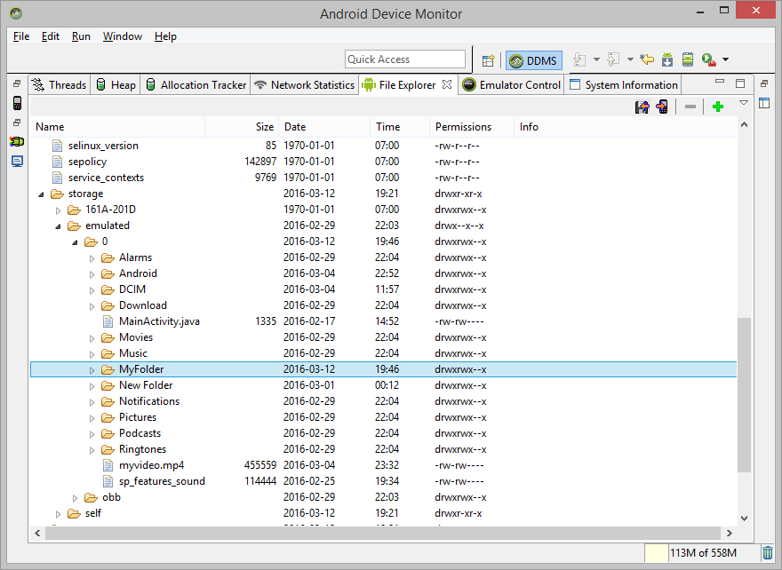Click the Size column header
The height and width of the screenshot is (570, 782).
(x=242, y=127)
